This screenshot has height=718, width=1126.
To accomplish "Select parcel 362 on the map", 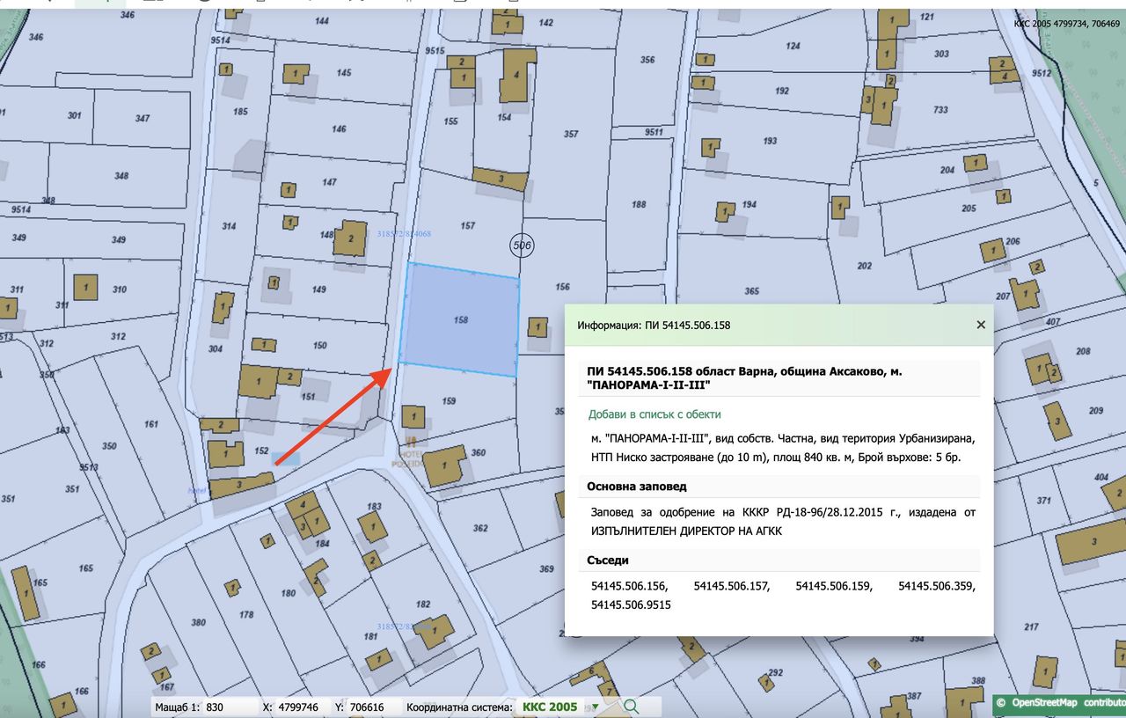I will 480,528.
